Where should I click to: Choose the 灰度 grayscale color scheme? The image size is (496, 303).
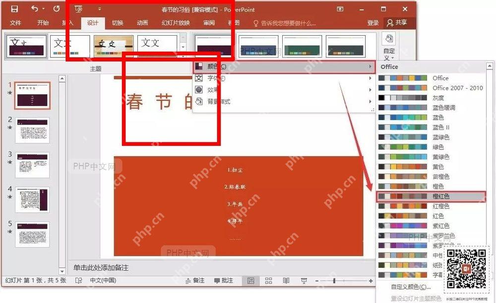click(x=432, y=98)
